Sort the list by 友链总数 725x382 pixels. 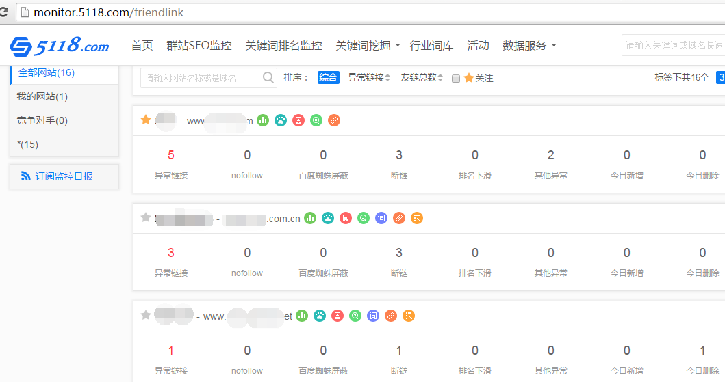[x=422, y=77]
